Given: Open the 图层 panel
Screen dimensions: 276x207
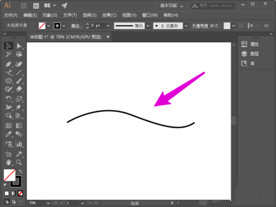Looking at the screenshot, I should pos(250,54).
